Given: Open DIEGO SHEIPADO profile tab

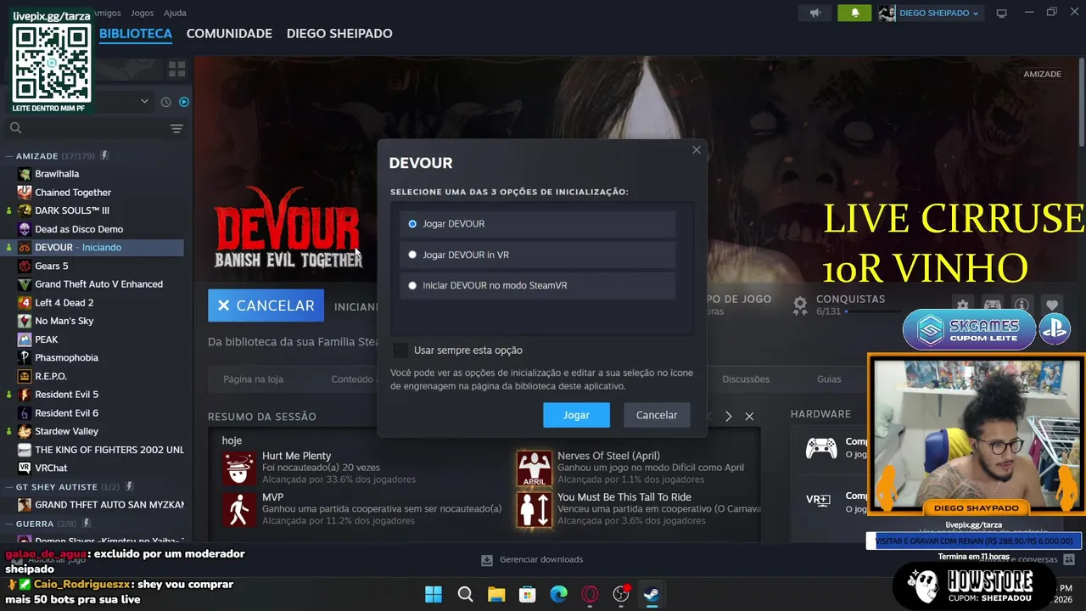Looking at the screenshot, I should click(339, 33).
